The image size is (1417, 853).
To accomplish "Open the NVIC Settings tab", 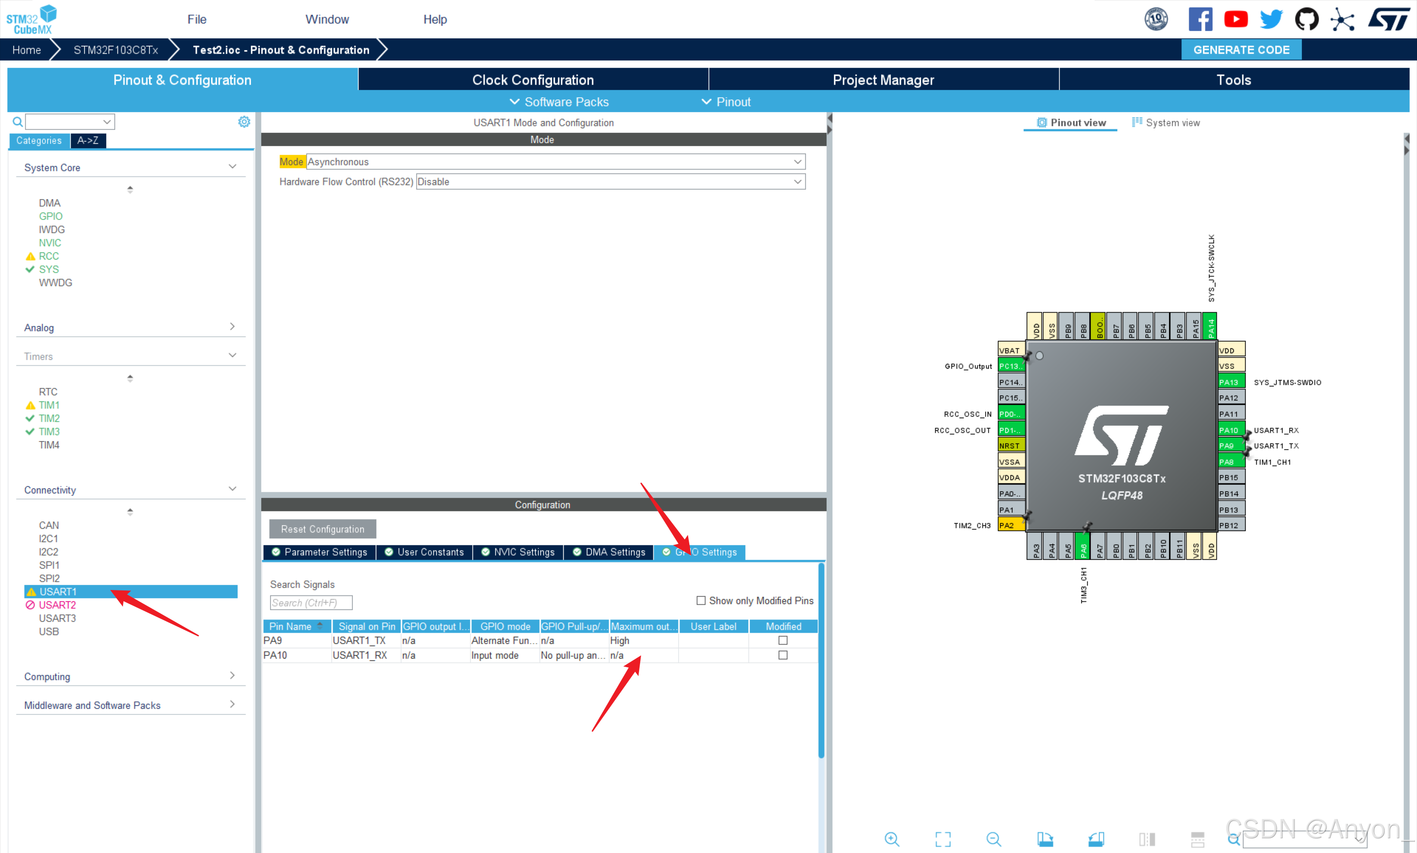I will click(x=518, y=553).
